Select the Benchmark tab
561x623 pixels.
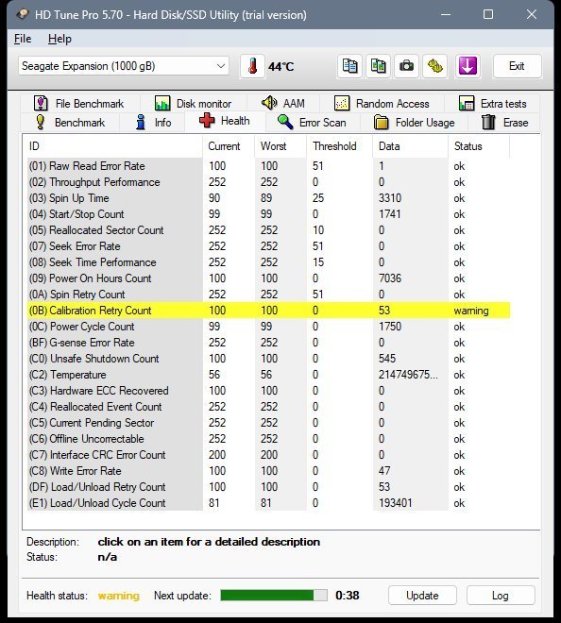(x=70, y=123)
